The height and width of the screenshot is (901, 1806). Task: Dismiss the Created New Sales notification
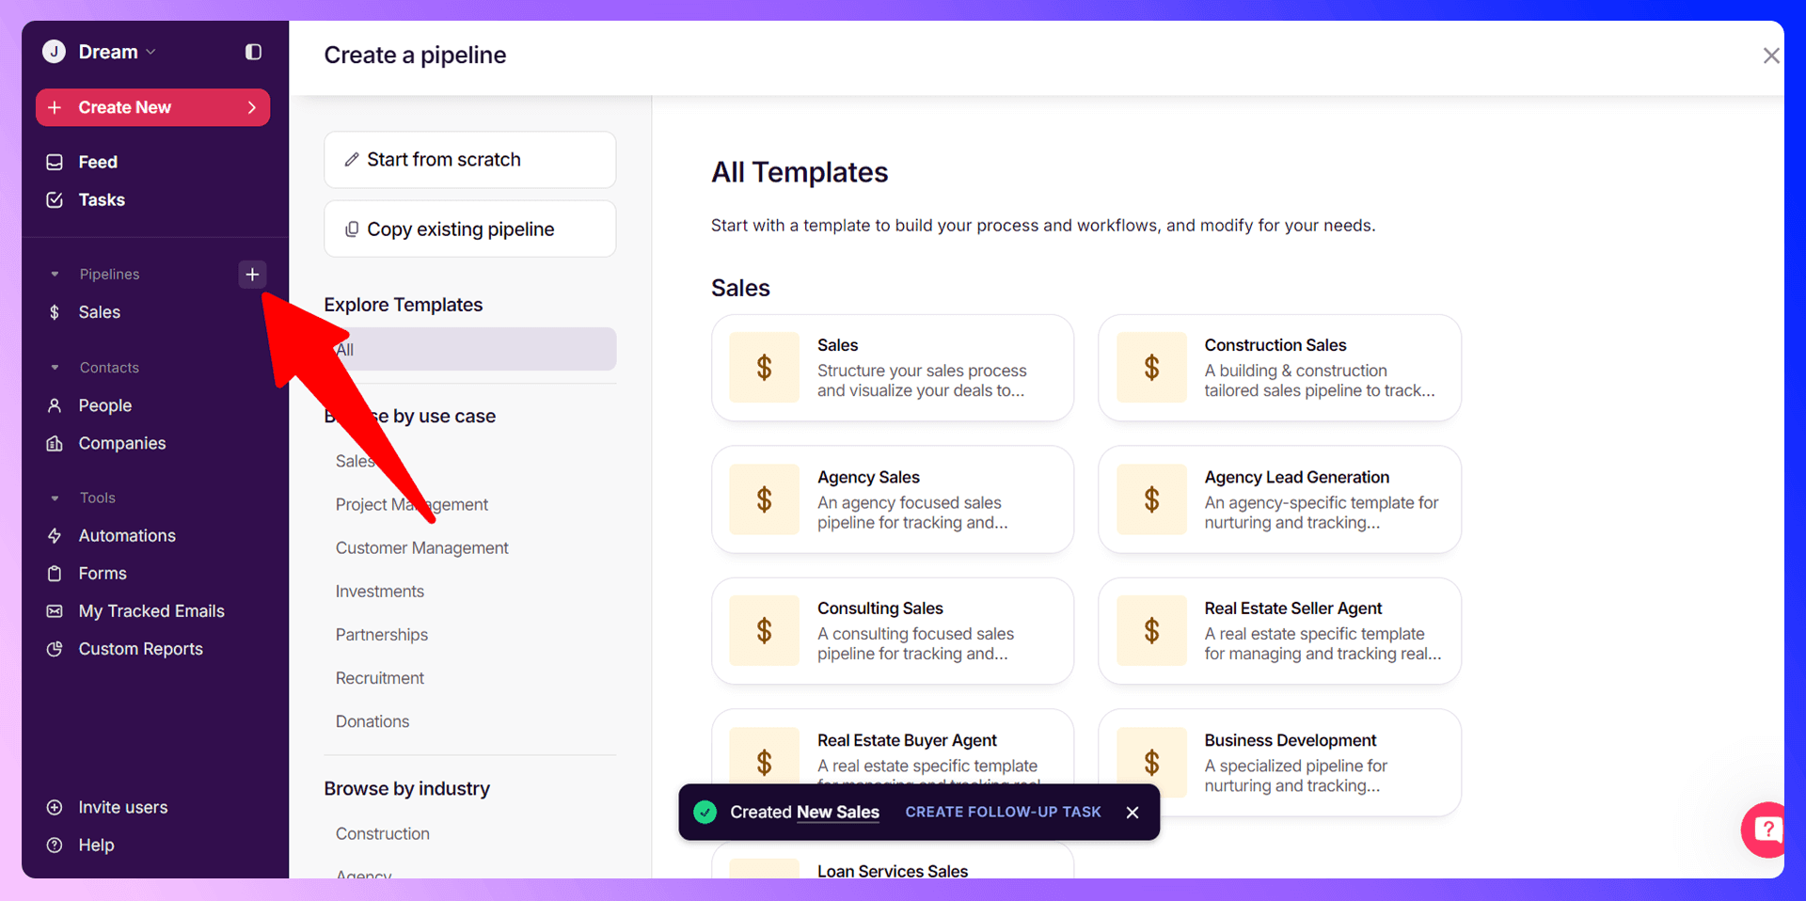tap(1133, 812)
